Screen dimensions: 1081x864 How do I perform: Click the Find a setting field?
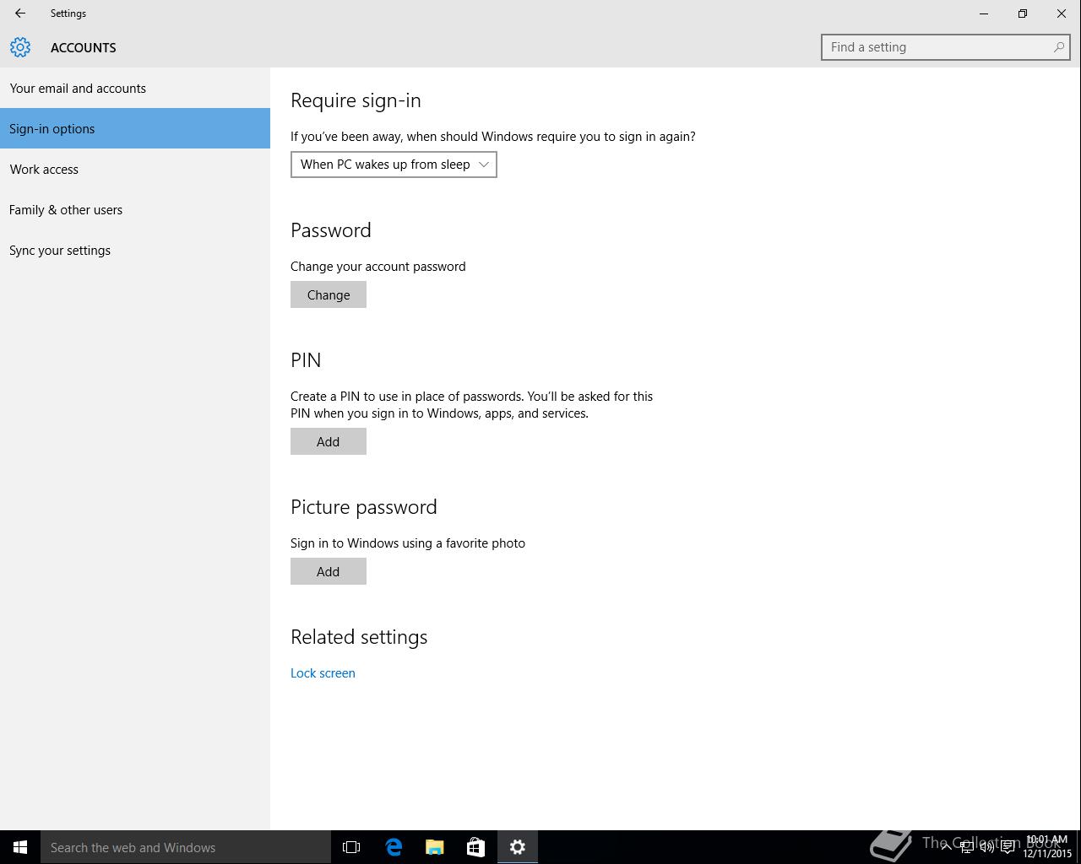[x=946, y=47]
